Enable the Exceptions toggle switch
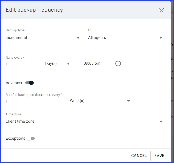Image resolution: width=174 pixels, height=163 pixels. [31, 138]
